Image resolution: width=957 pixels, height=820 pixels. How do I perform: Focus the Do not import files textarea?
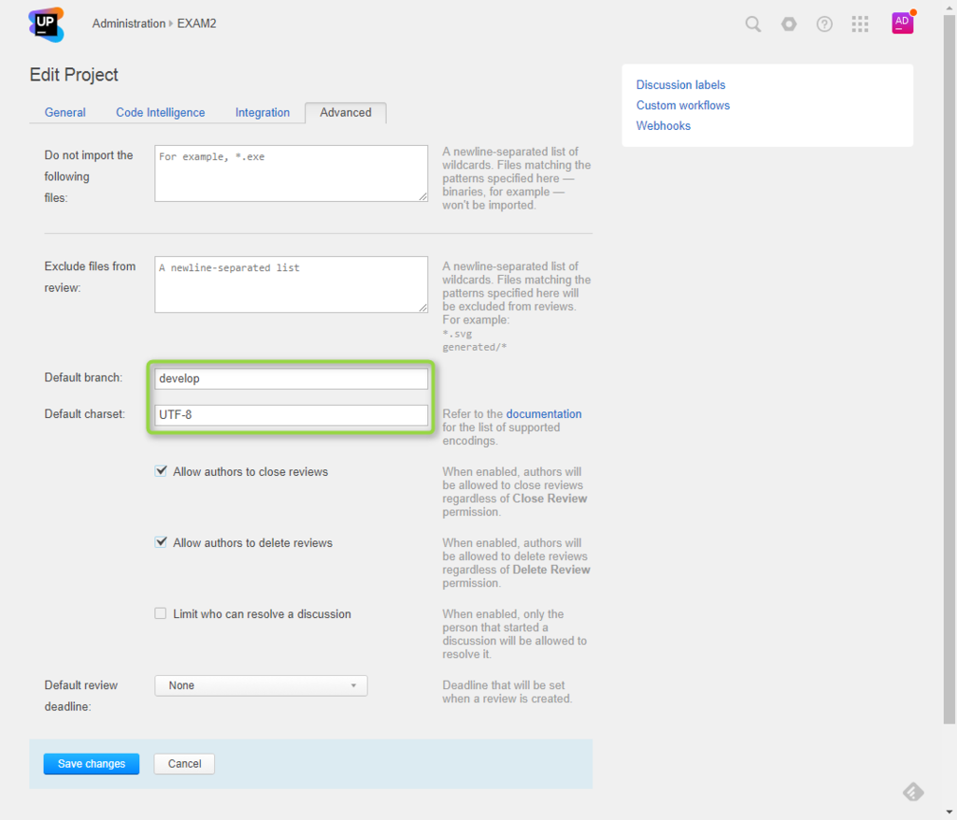(292, 173)
